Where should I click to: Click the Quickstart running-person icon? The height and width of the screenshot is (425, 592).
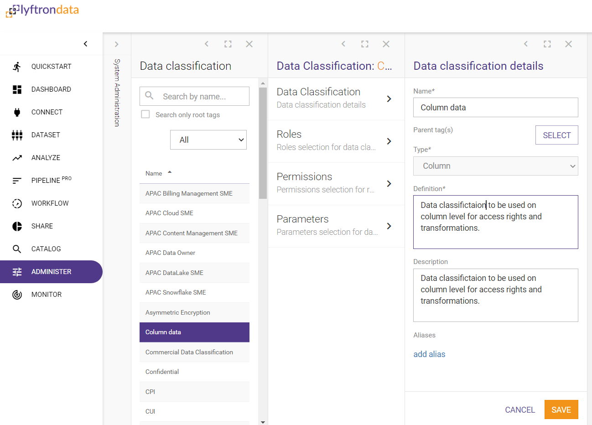[17, 67]
